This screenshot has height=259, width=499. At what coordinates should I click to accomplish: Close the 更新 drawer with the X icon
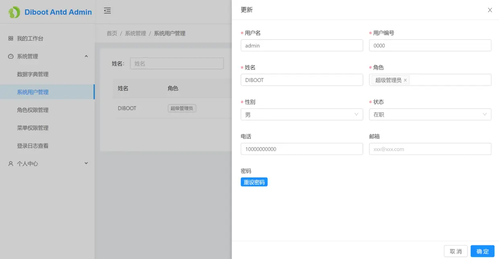click(x=490, y=10)
